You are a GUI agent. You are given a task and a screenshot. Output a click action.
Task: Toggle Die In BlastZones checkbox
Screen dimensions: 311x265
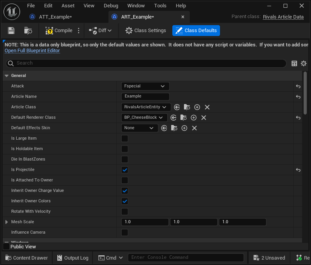pyautogui.click(x=125, y=159)
